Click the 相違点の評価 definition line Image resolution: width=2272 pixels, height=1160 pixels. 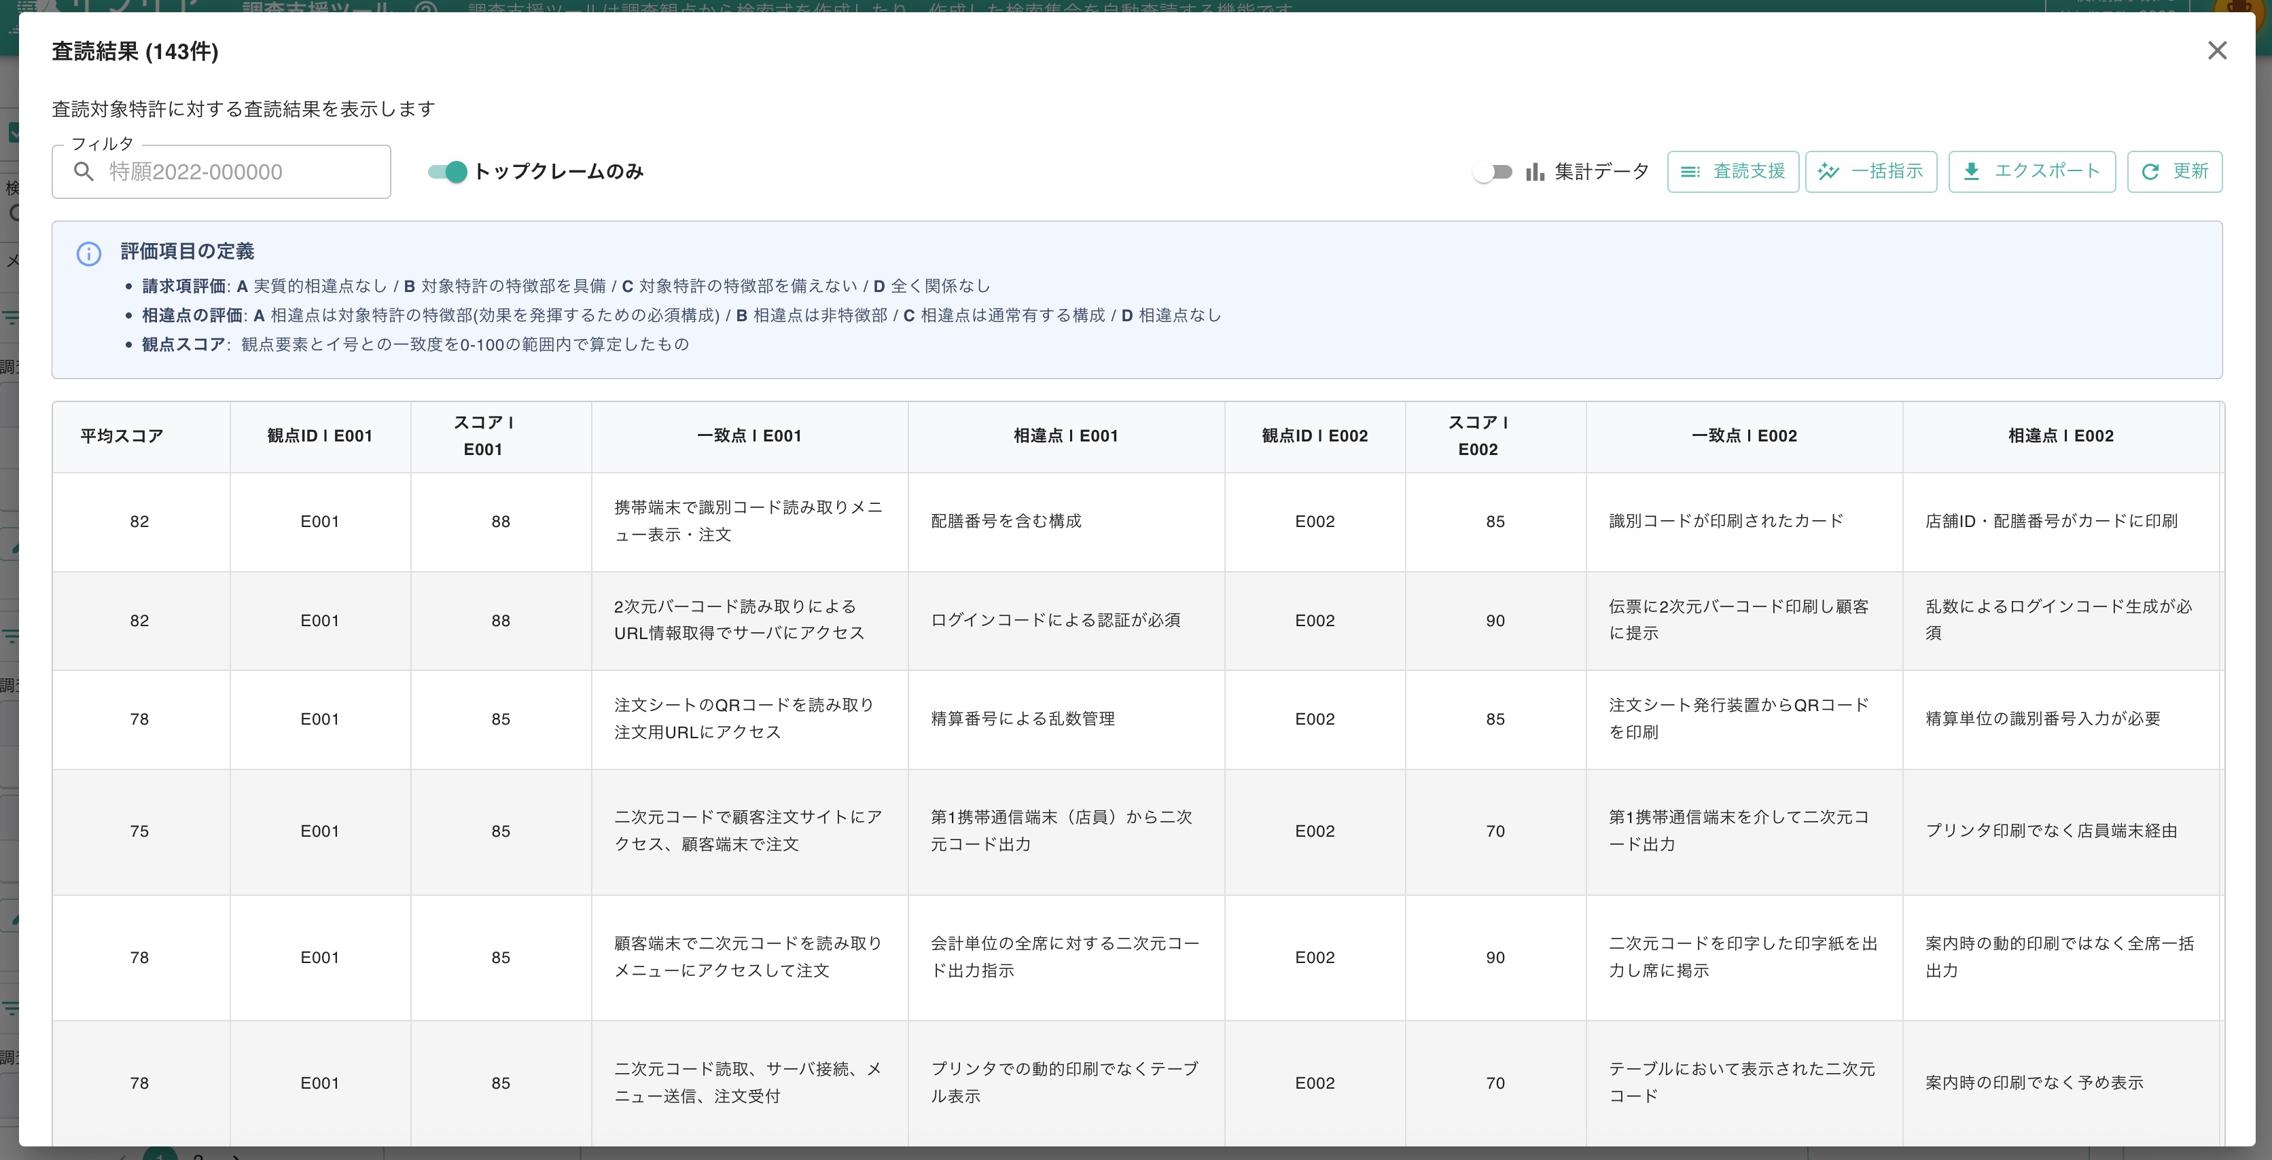point(681,314)
